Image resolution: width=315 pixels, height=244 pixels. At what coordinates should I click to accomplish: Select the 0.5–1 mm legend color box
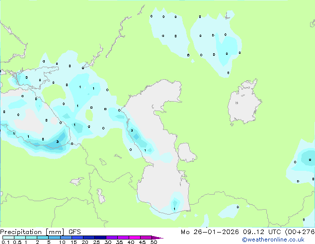click(x=20, y=238)
